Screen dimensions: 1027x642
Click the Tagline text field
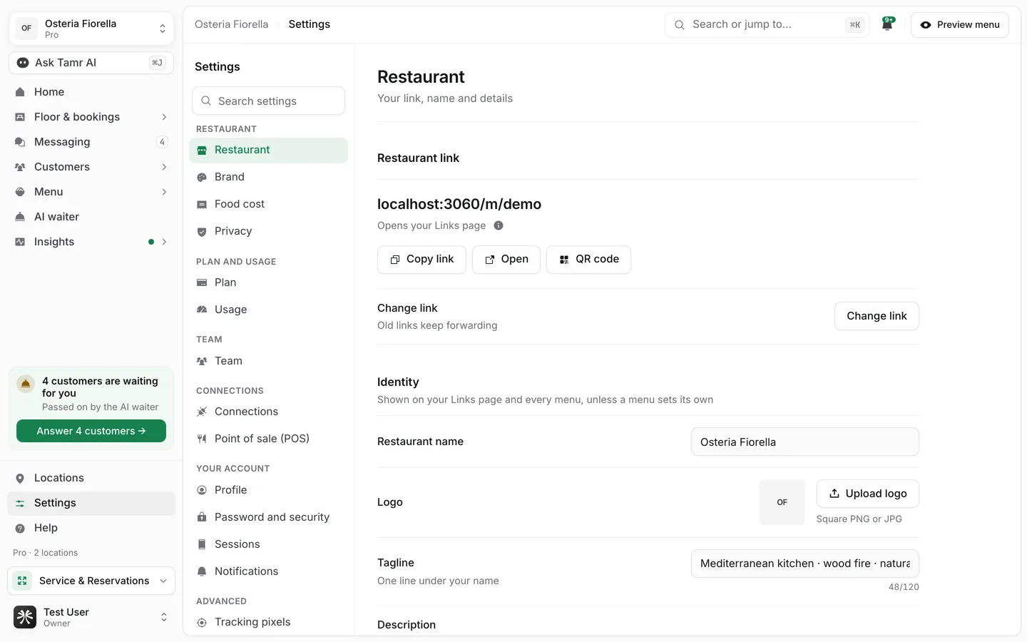click(804, 564)
